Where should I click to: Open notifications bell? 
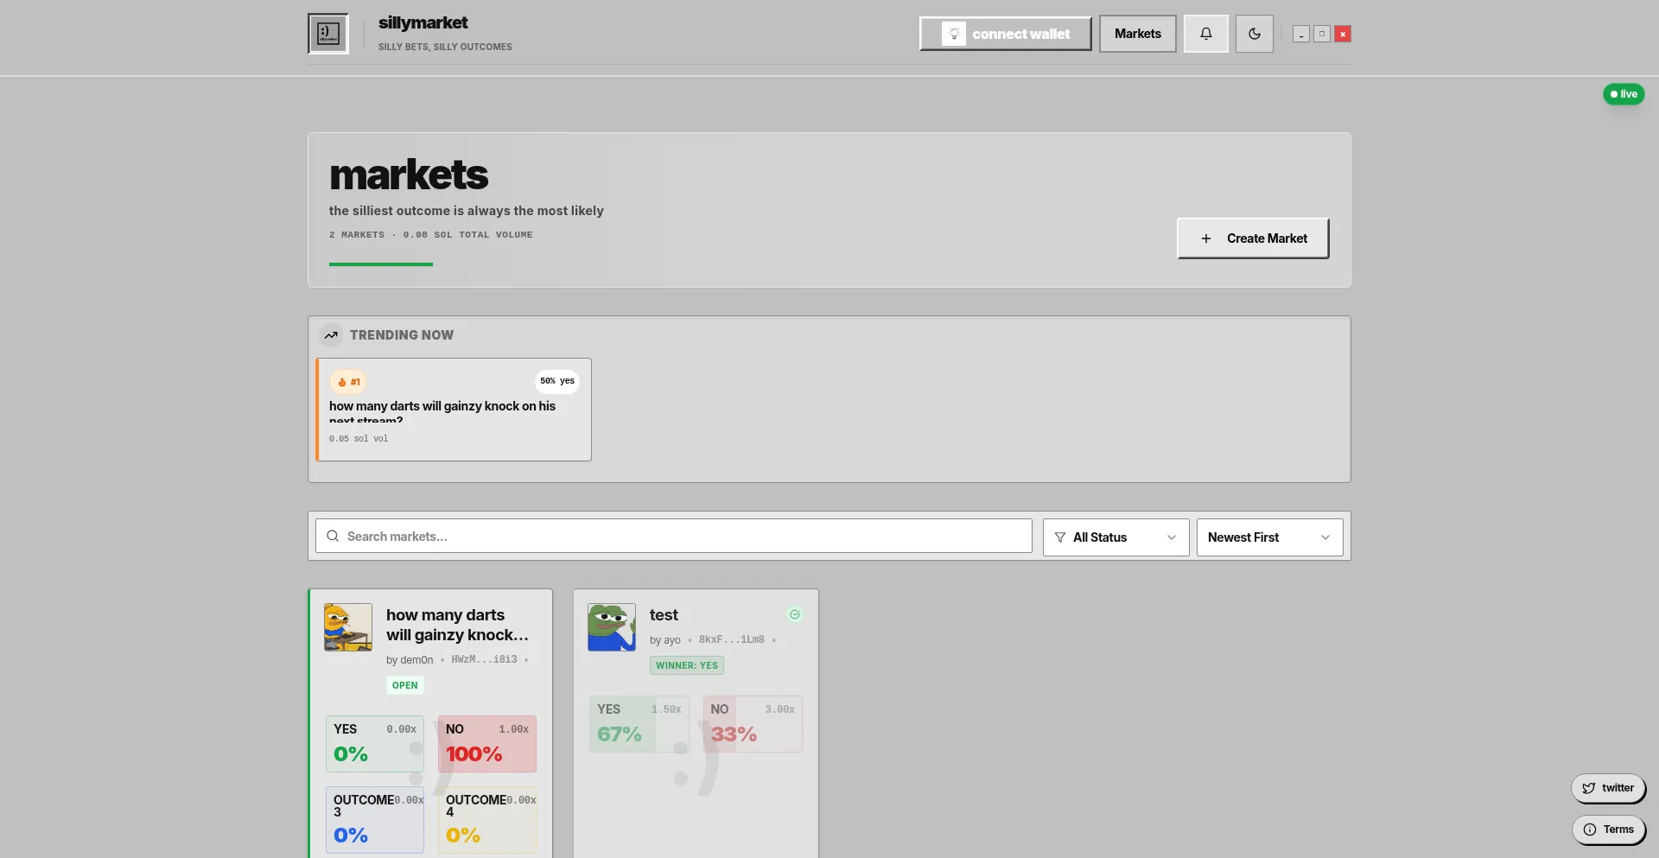click(1205, 34)
